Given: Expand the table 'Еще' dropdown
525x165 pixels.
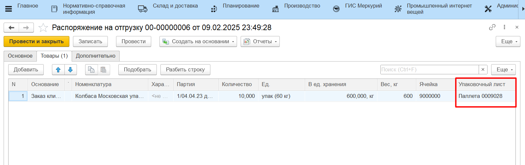Looking at the screenshot, I should [503, 70].
